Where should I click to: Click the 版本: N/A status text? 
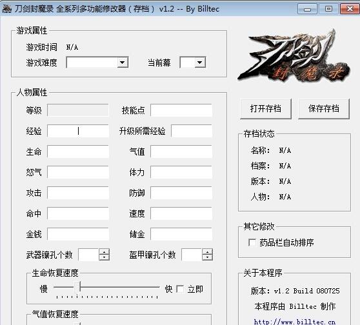pyautogui.click(x=271, y=181)
